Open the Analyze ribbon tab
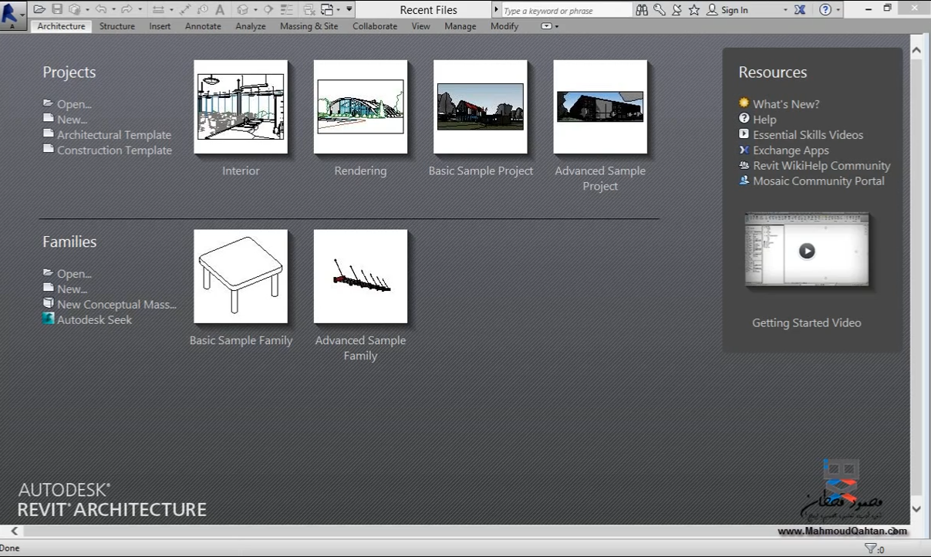 pos(251,26)
